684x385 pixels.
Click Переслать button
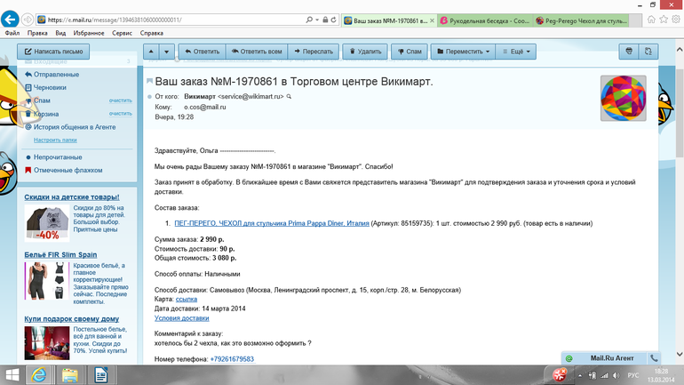pyautogui.click(x=314, y=52)
